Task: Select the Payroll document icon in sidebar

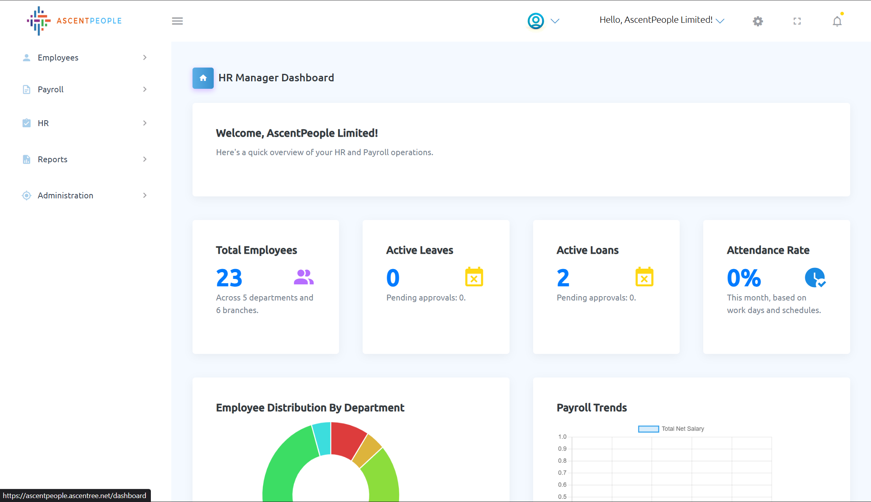Action: [26, 89]
